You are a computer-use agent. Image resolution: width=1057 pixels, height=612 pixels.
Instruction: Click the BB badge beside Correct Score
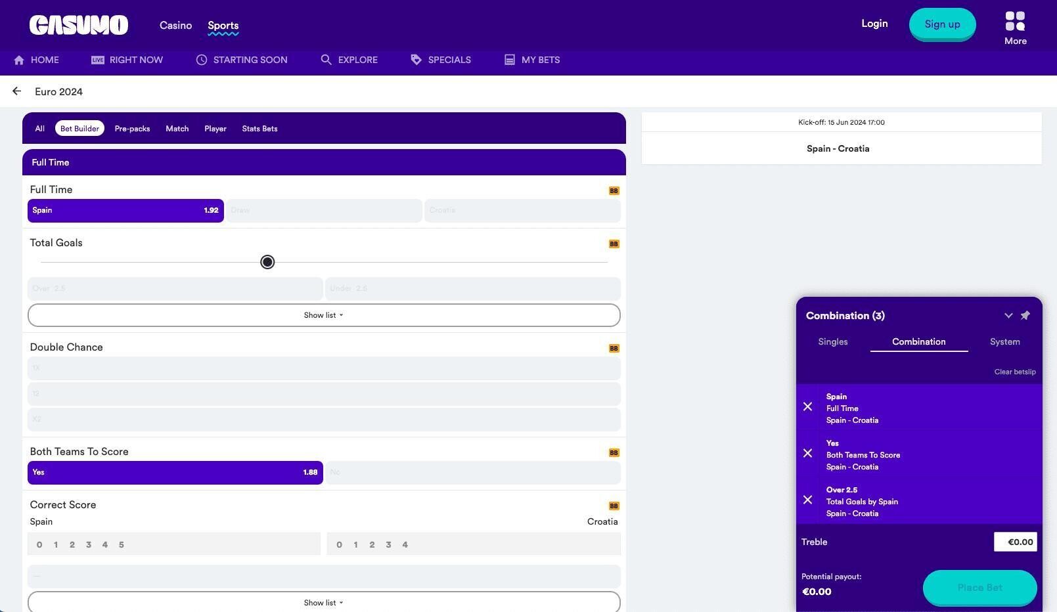click(x=614, y=506)
